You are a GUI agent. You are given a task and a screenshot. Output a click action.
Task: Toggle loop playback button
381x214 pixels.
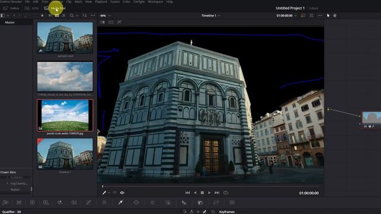coord(226,193)
